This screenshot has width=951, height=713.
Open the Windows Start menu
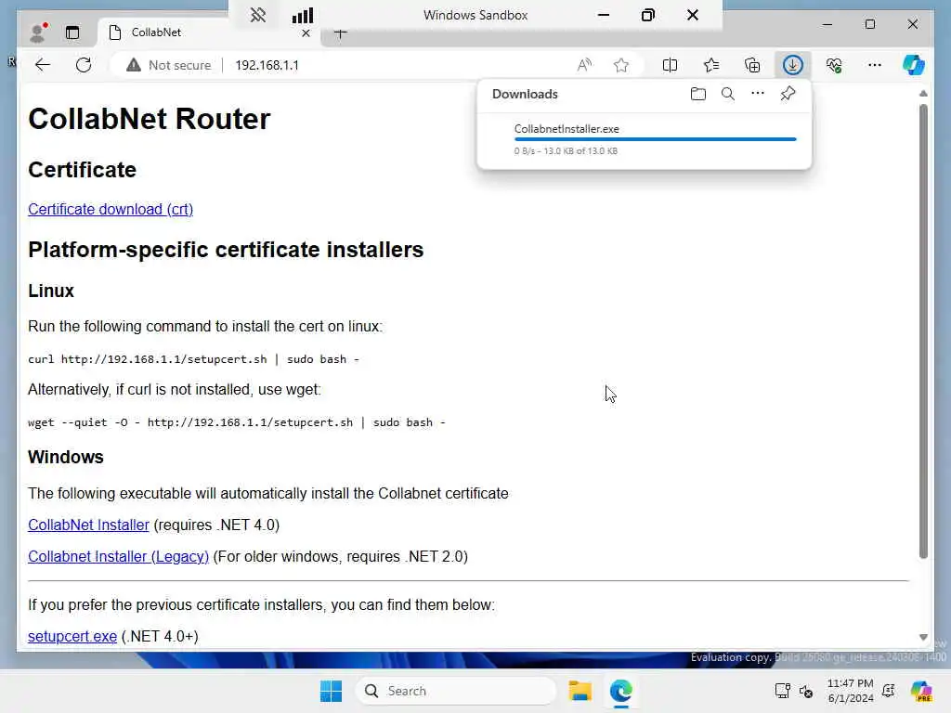pos(332,691)
